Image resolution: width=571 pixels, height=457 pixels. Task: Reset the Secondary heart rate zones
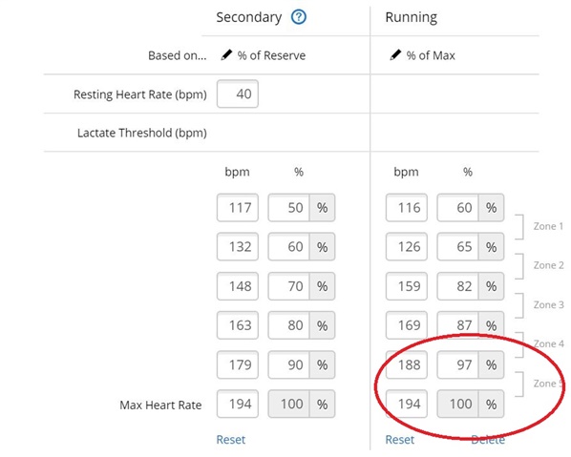231,440
